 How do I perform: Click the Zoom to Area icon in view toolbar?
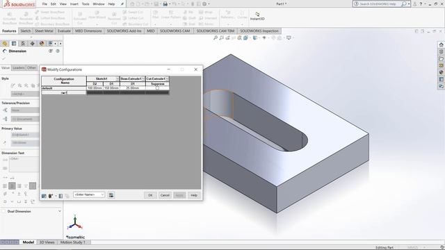pos(221,37)
